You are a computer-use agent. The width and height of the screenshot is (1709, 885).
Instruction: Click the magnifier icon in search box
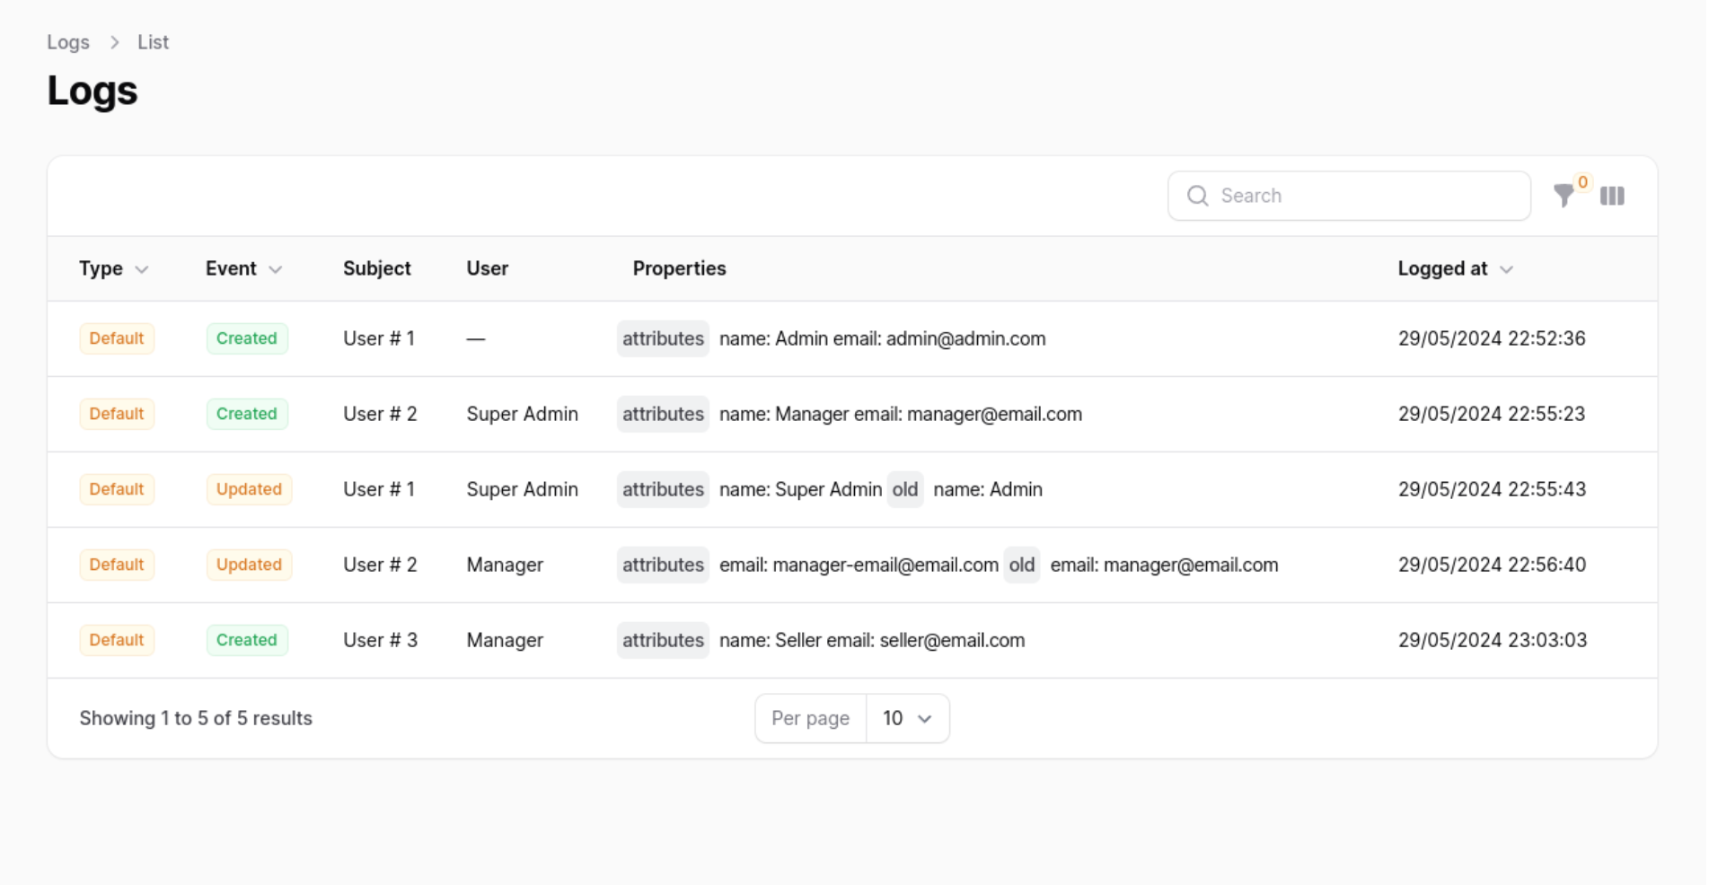(1197, 196)
